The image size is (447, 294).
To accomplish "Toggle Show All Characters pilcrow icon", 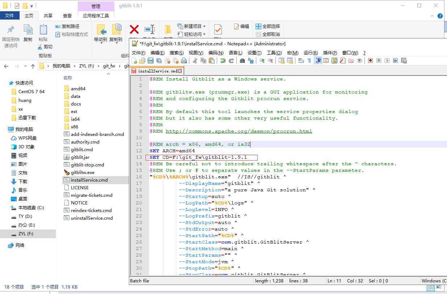I will (309, 61).
